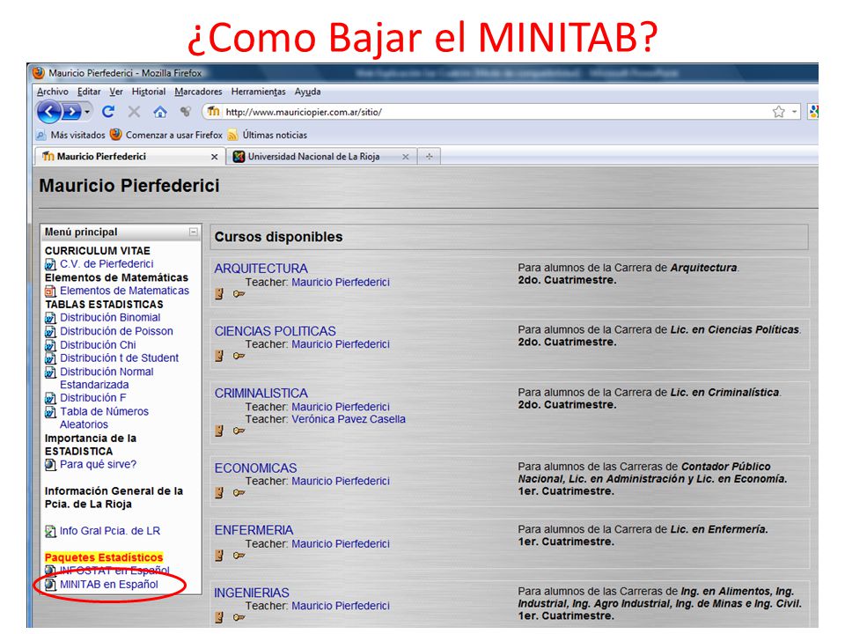Click the Word icon beside Distribución Binomial
845x634 pixels.
pos(50,318)
